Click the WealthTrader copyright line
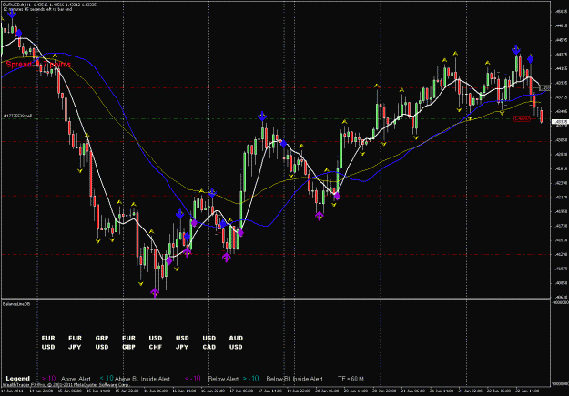This screenshot has height=396, width=569. point(66,384)
